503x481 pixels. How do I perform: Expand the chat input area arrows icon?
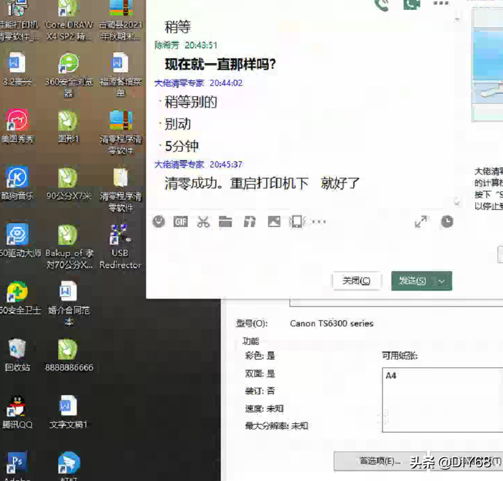coord(421,221)
